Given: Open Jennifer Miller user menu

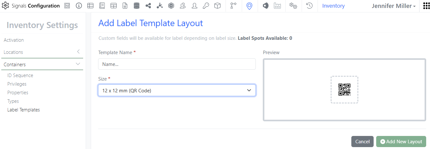Looking at the screenshot, I should pyautogui.click(x=394, y=6).
